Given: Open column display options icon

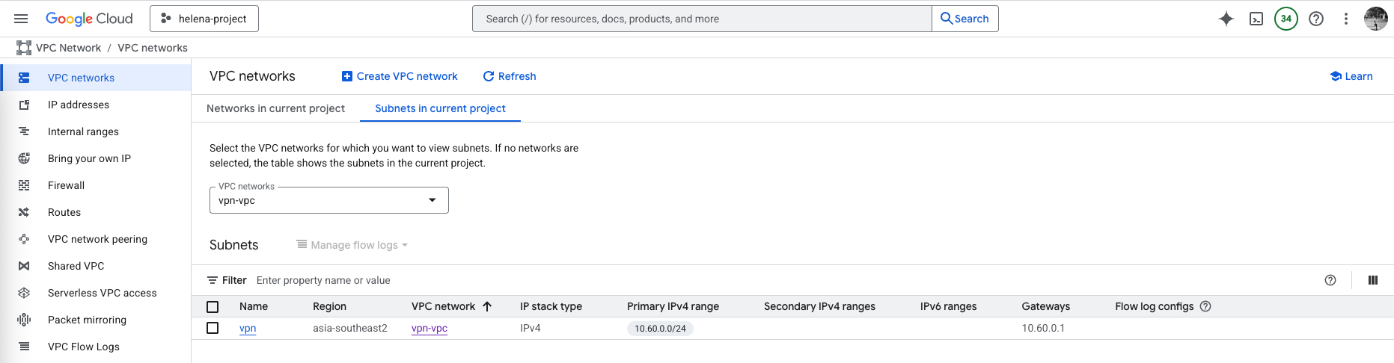Looking at the screenshot, I should click(x=1372, y=280).
